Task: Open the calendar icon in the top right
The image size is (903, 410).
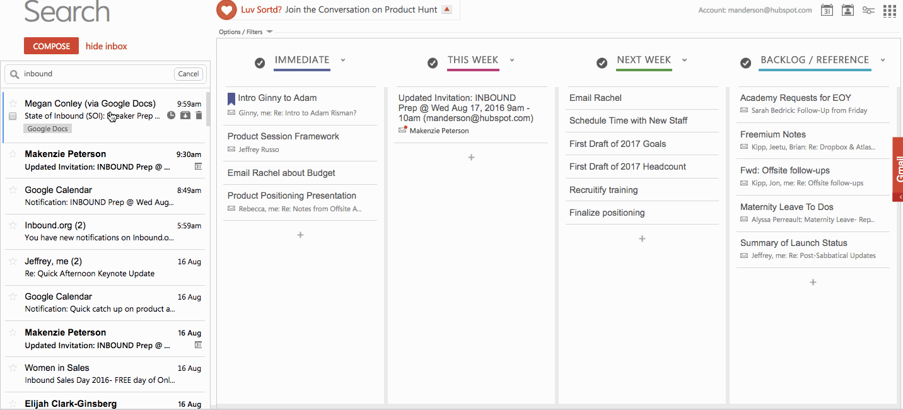Action: (x=827, y=10)
